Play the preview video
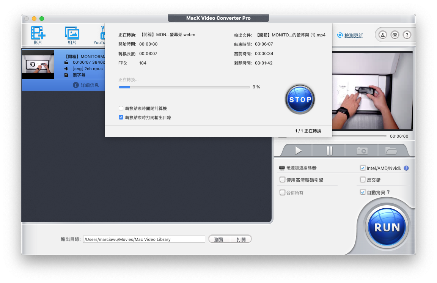 click(298, 151)
